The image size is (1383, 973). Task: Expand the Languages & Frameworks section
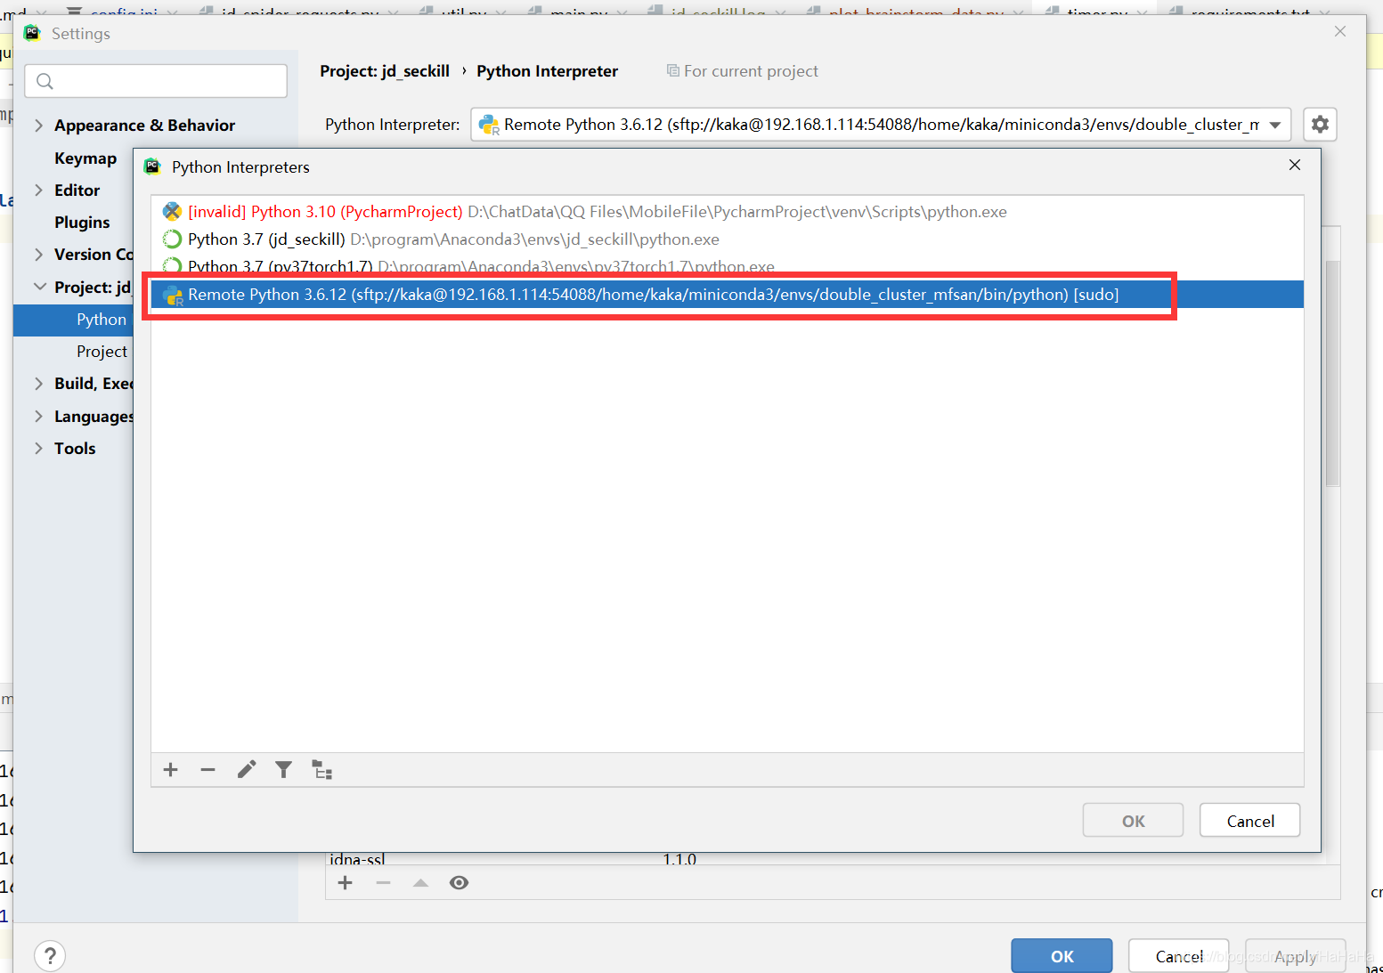coord(38,417)
